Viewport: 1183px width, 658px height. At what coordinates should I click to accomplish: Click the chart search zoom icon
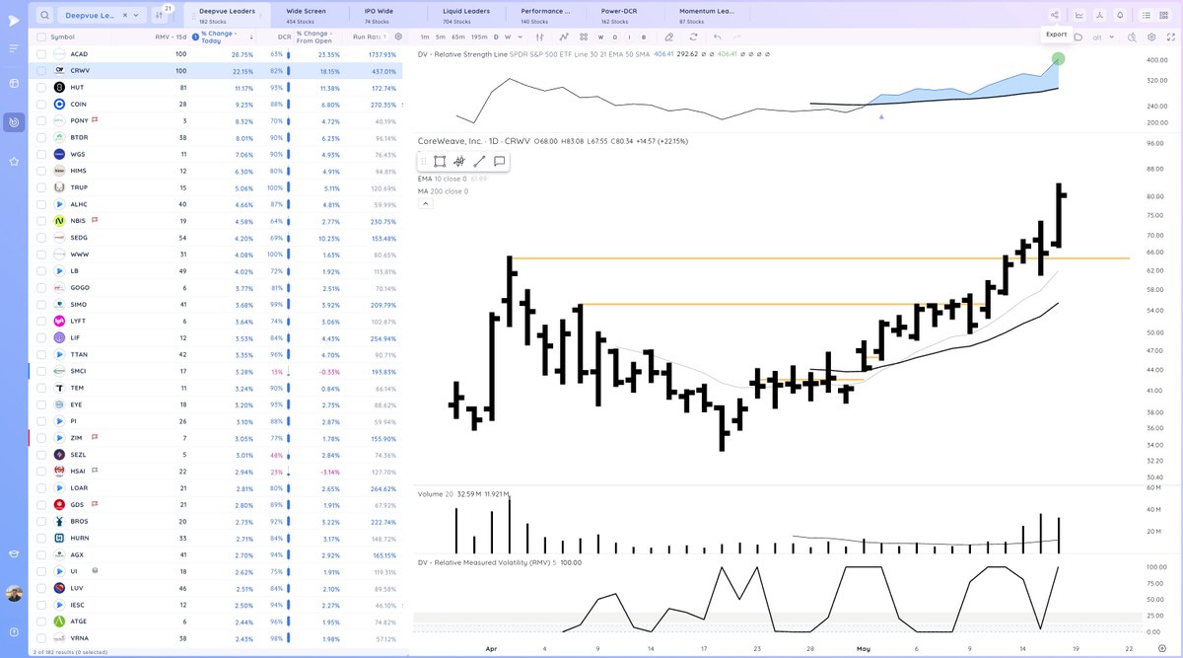pos(1131,37)
